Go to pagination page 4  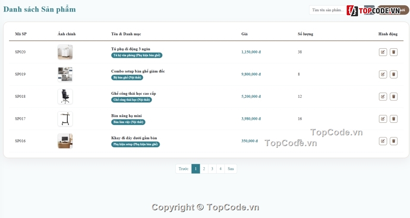[x=221, y=168]
